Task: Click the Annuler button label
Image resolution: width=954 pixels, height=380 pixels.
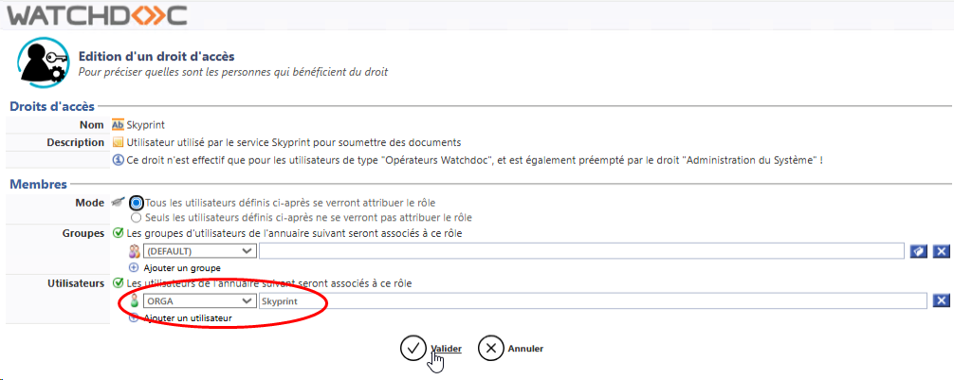Action: 525,349
